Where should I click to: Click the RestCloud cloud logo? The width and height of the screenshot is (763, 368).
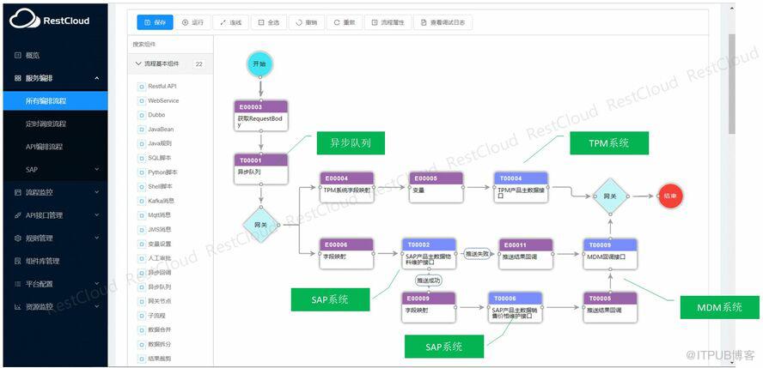[24, 21]
